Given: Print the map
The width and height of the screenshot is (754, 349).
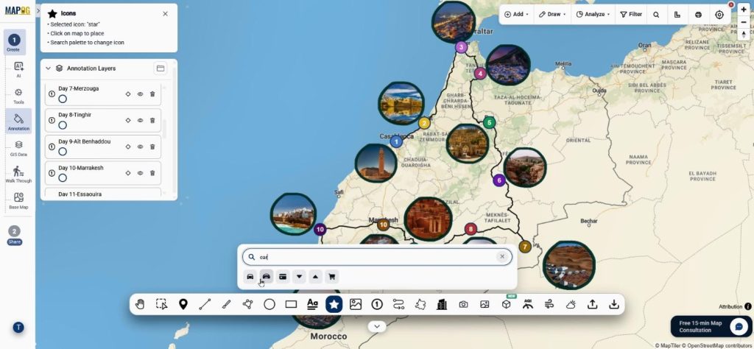Looking at the screenshot, I should pyautogui.click(x=698, y=15).
